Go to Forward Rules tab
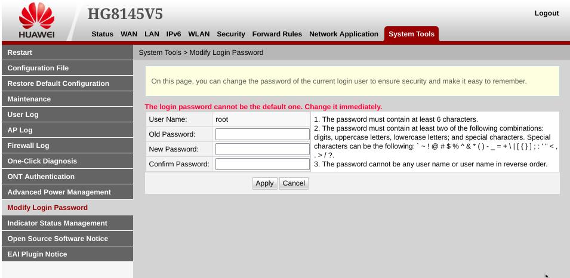Screen dimensions: 570x278 [x=277, y=34]
